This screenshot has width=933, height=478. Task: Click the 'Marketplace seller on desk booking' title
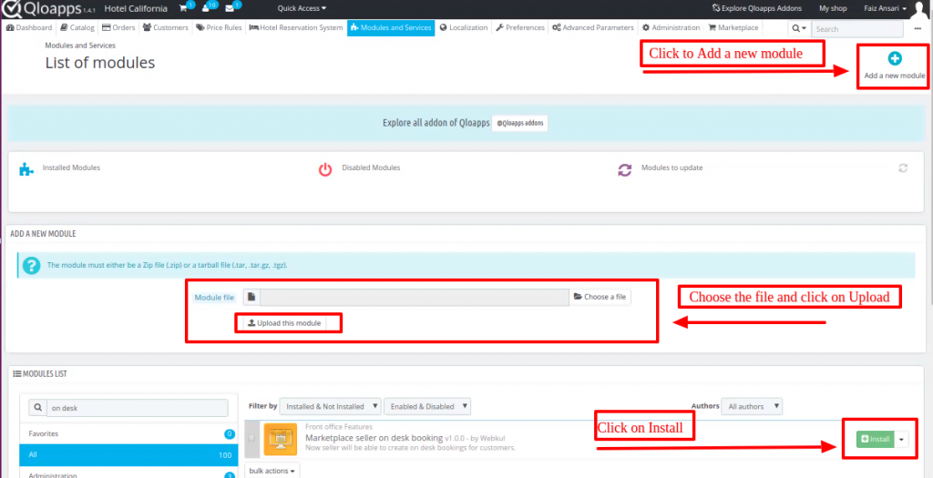(374, 438)
